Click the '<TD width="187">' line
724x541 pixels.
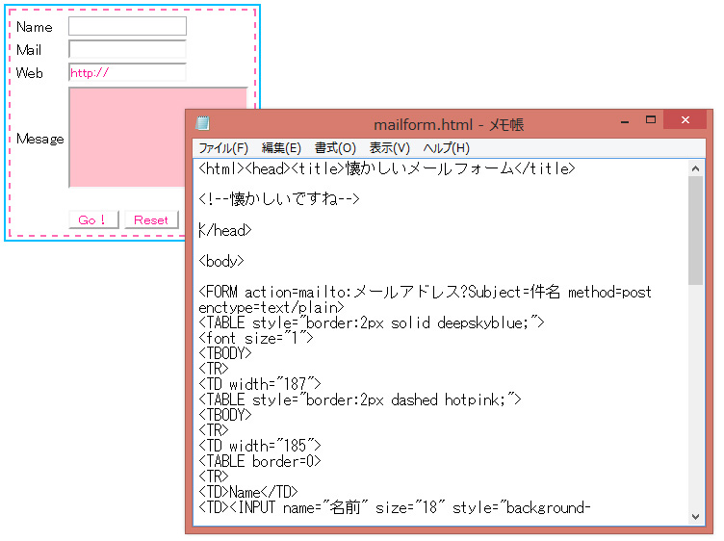(x=260, y=384)
